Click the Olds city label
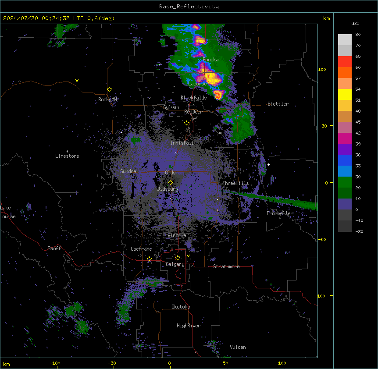The image size is (378, 369). pyautogui.click(x=170, y=173)
